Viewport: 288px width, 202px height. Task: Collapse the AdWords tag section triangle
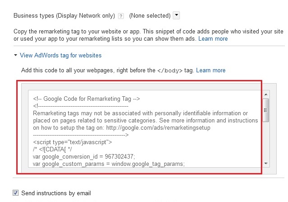click(x=15, y=55)
